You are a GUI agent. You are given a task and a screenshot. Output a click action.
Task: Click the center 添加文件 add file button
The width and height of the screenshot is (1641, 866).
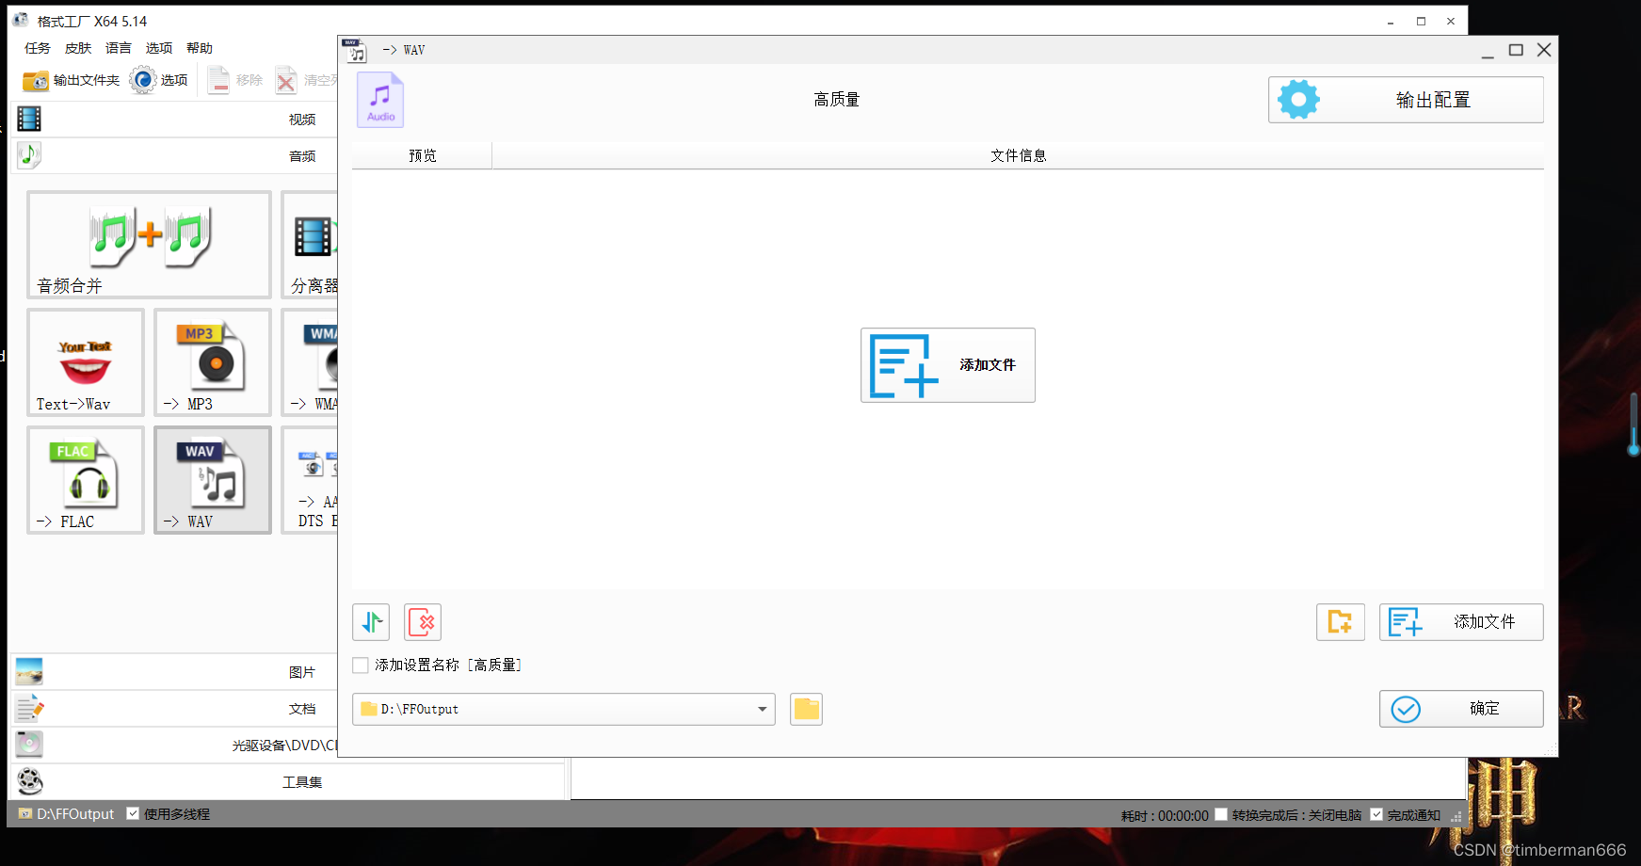pyautogui.click(x=948, y=365)
